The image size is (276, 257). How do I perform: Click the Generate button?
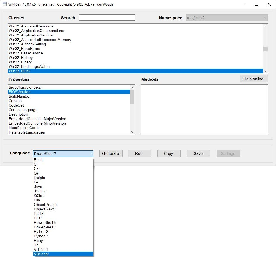pos(111,153)
